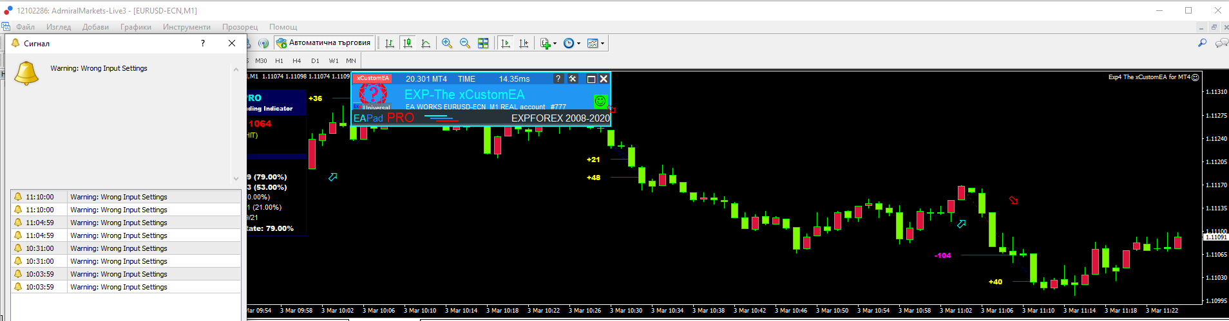
Task: Open the Прозорец menu
Action: coord(240,27)
